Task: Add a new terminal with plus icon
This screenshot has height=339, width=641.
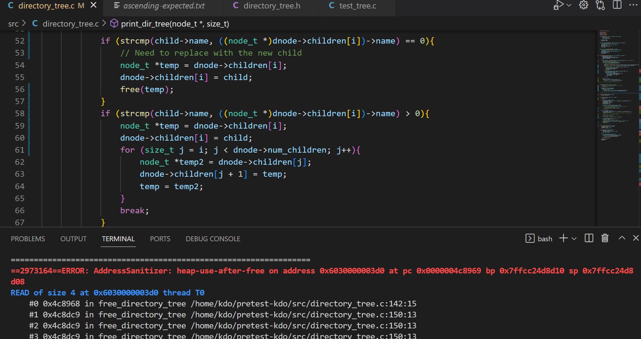Action: tap(563, 238)
